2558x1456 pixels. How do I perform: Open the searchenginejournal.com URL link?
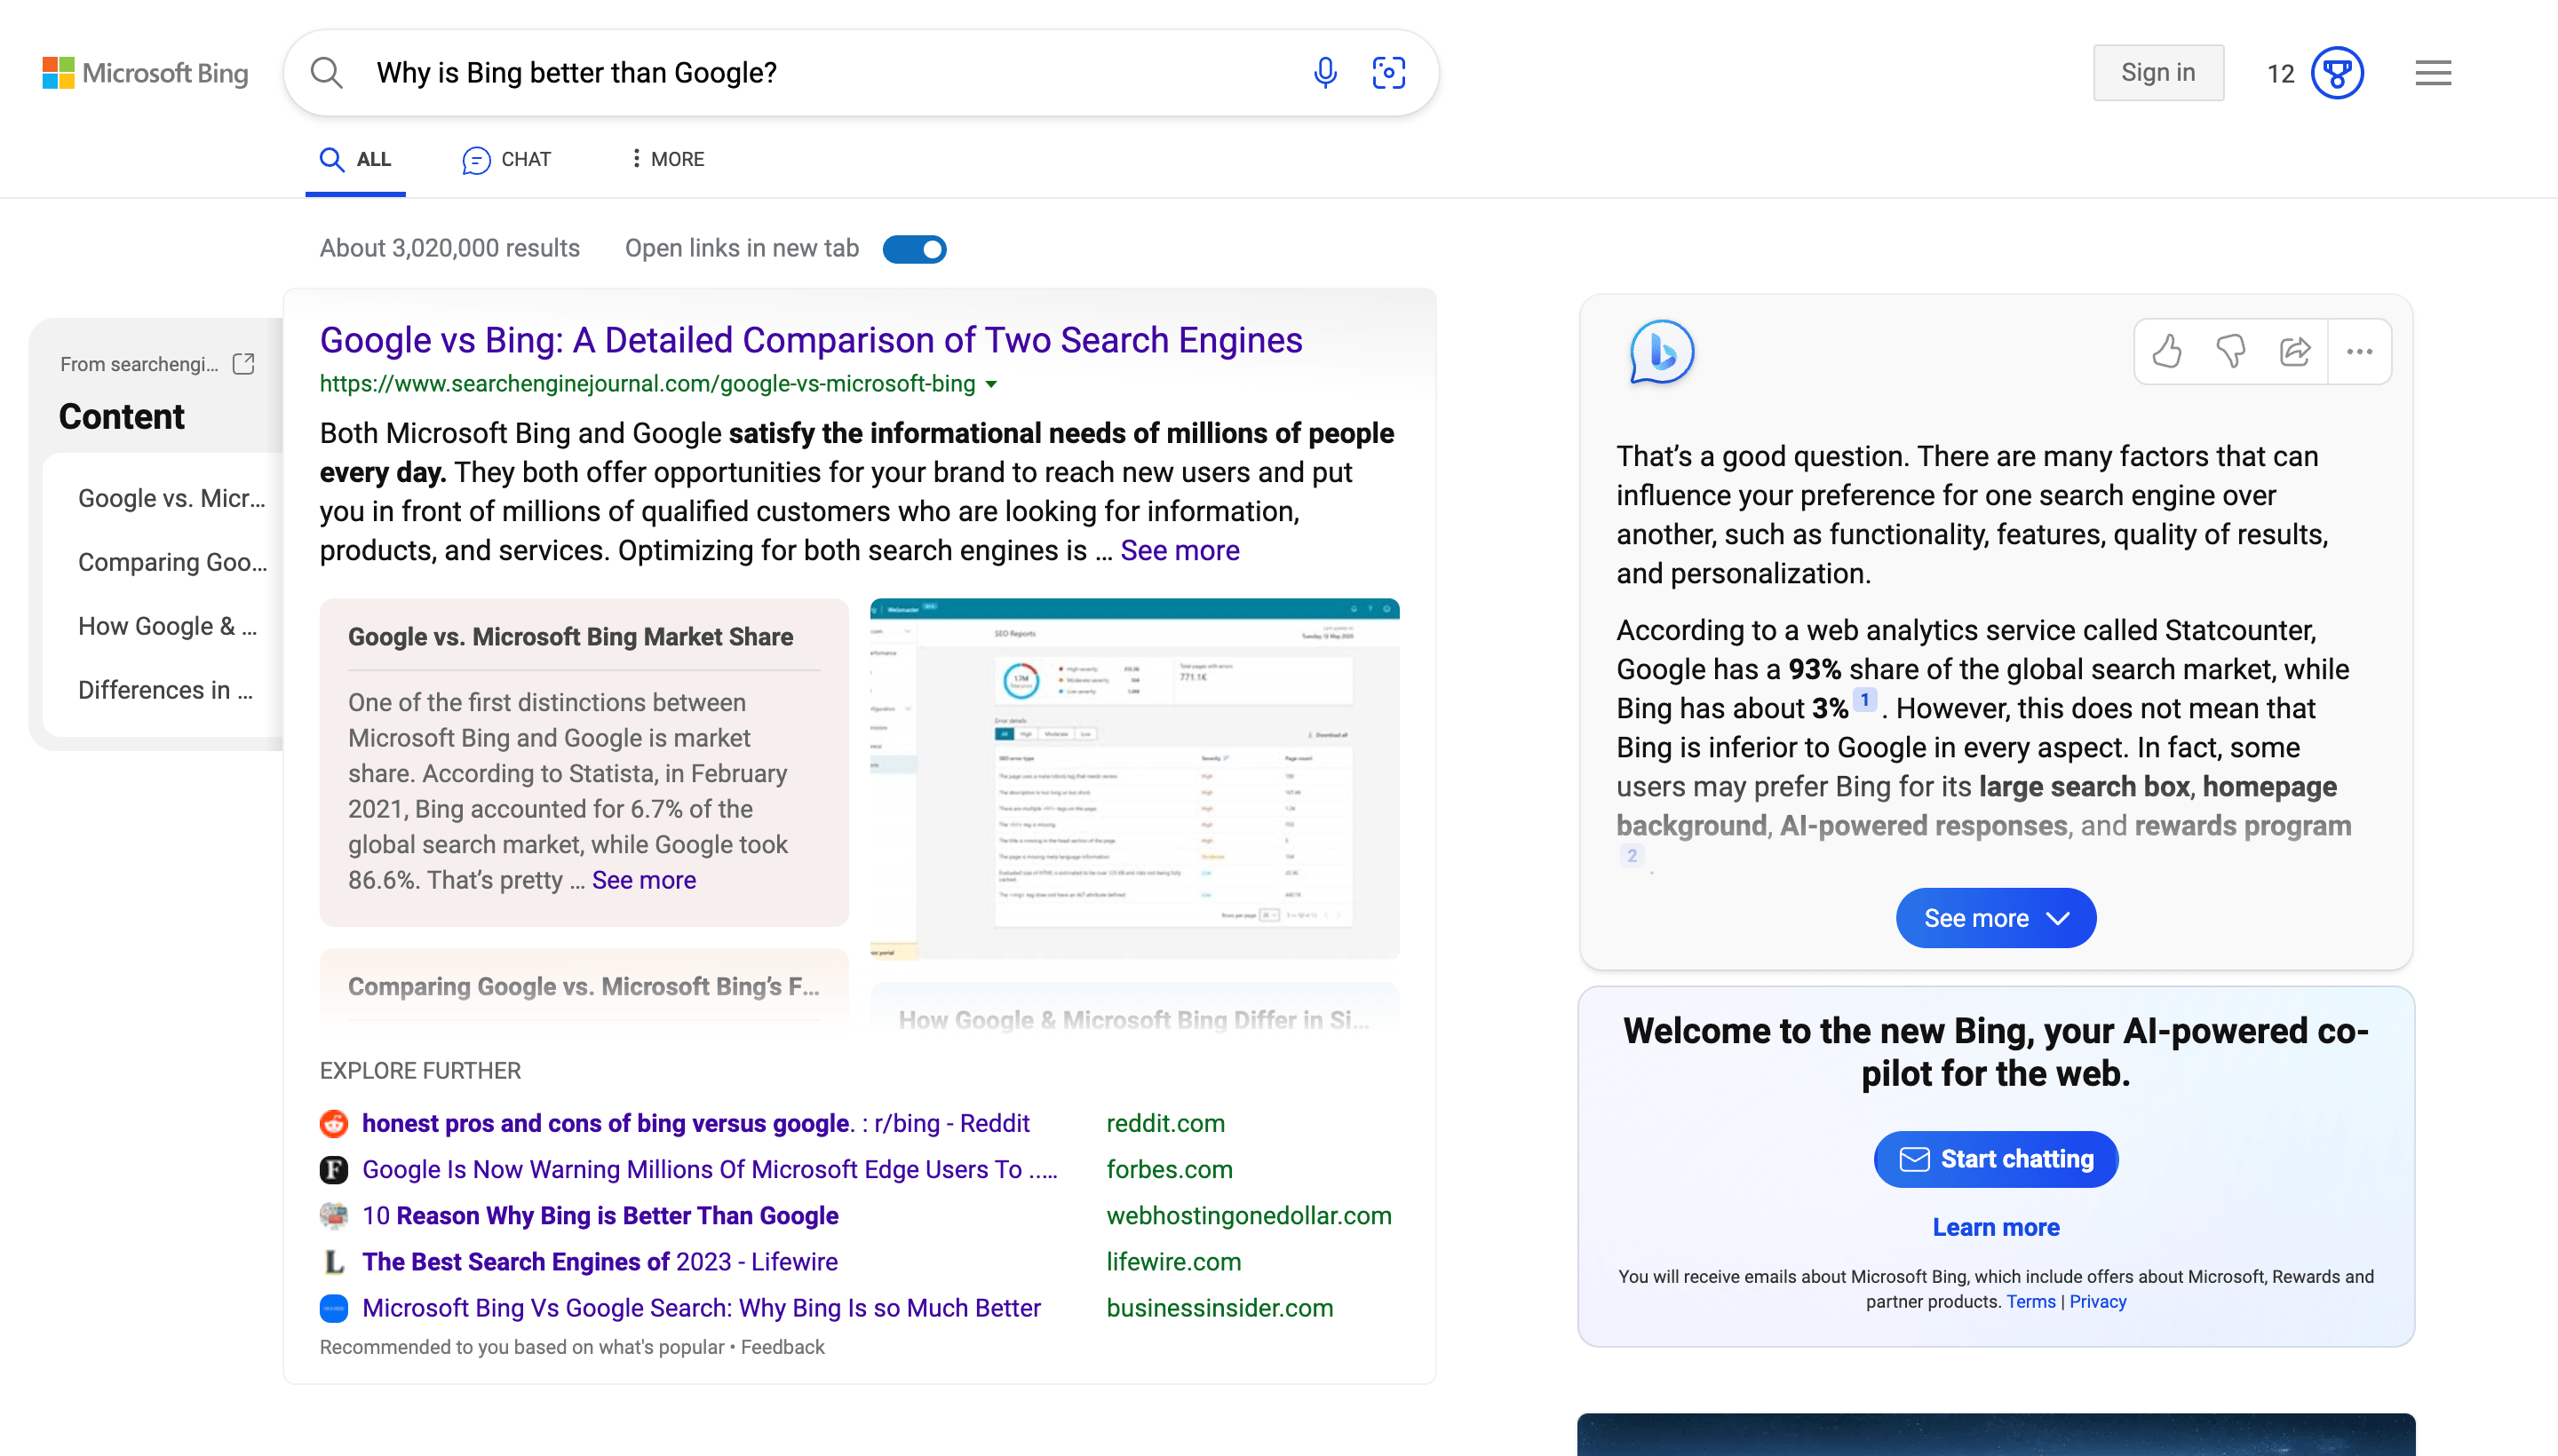tap(647, 384)
